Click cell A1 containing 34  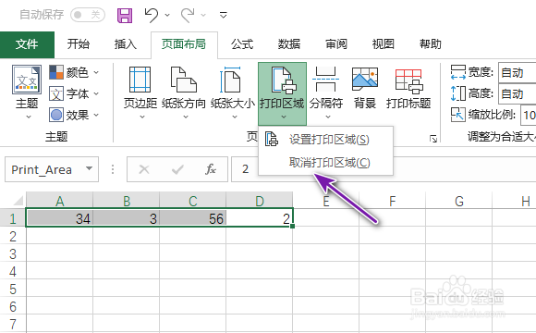coord(60,218)
